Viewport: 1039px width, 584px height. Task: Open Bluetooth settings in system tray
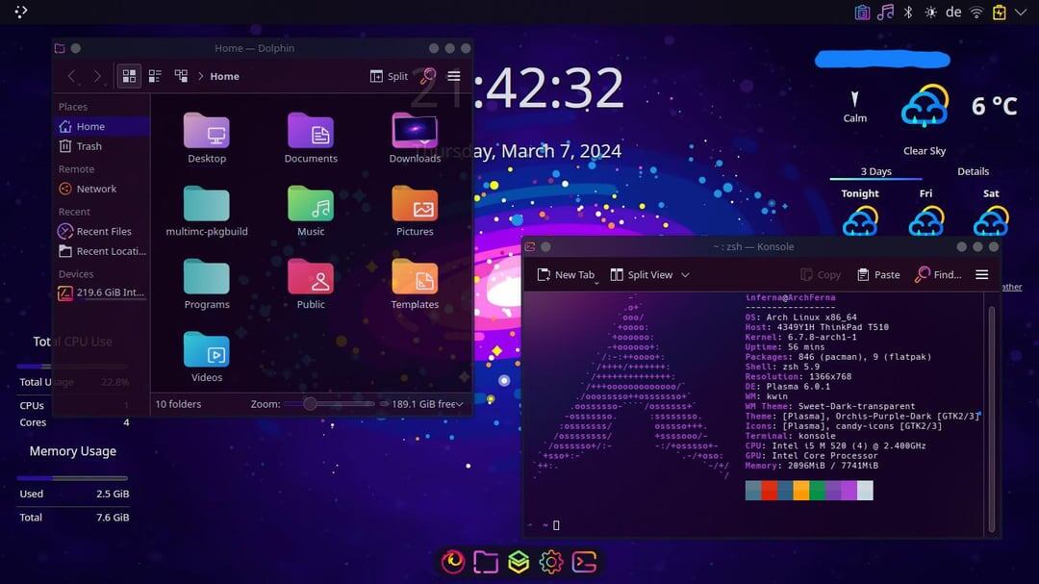click(x=908, y=12)
